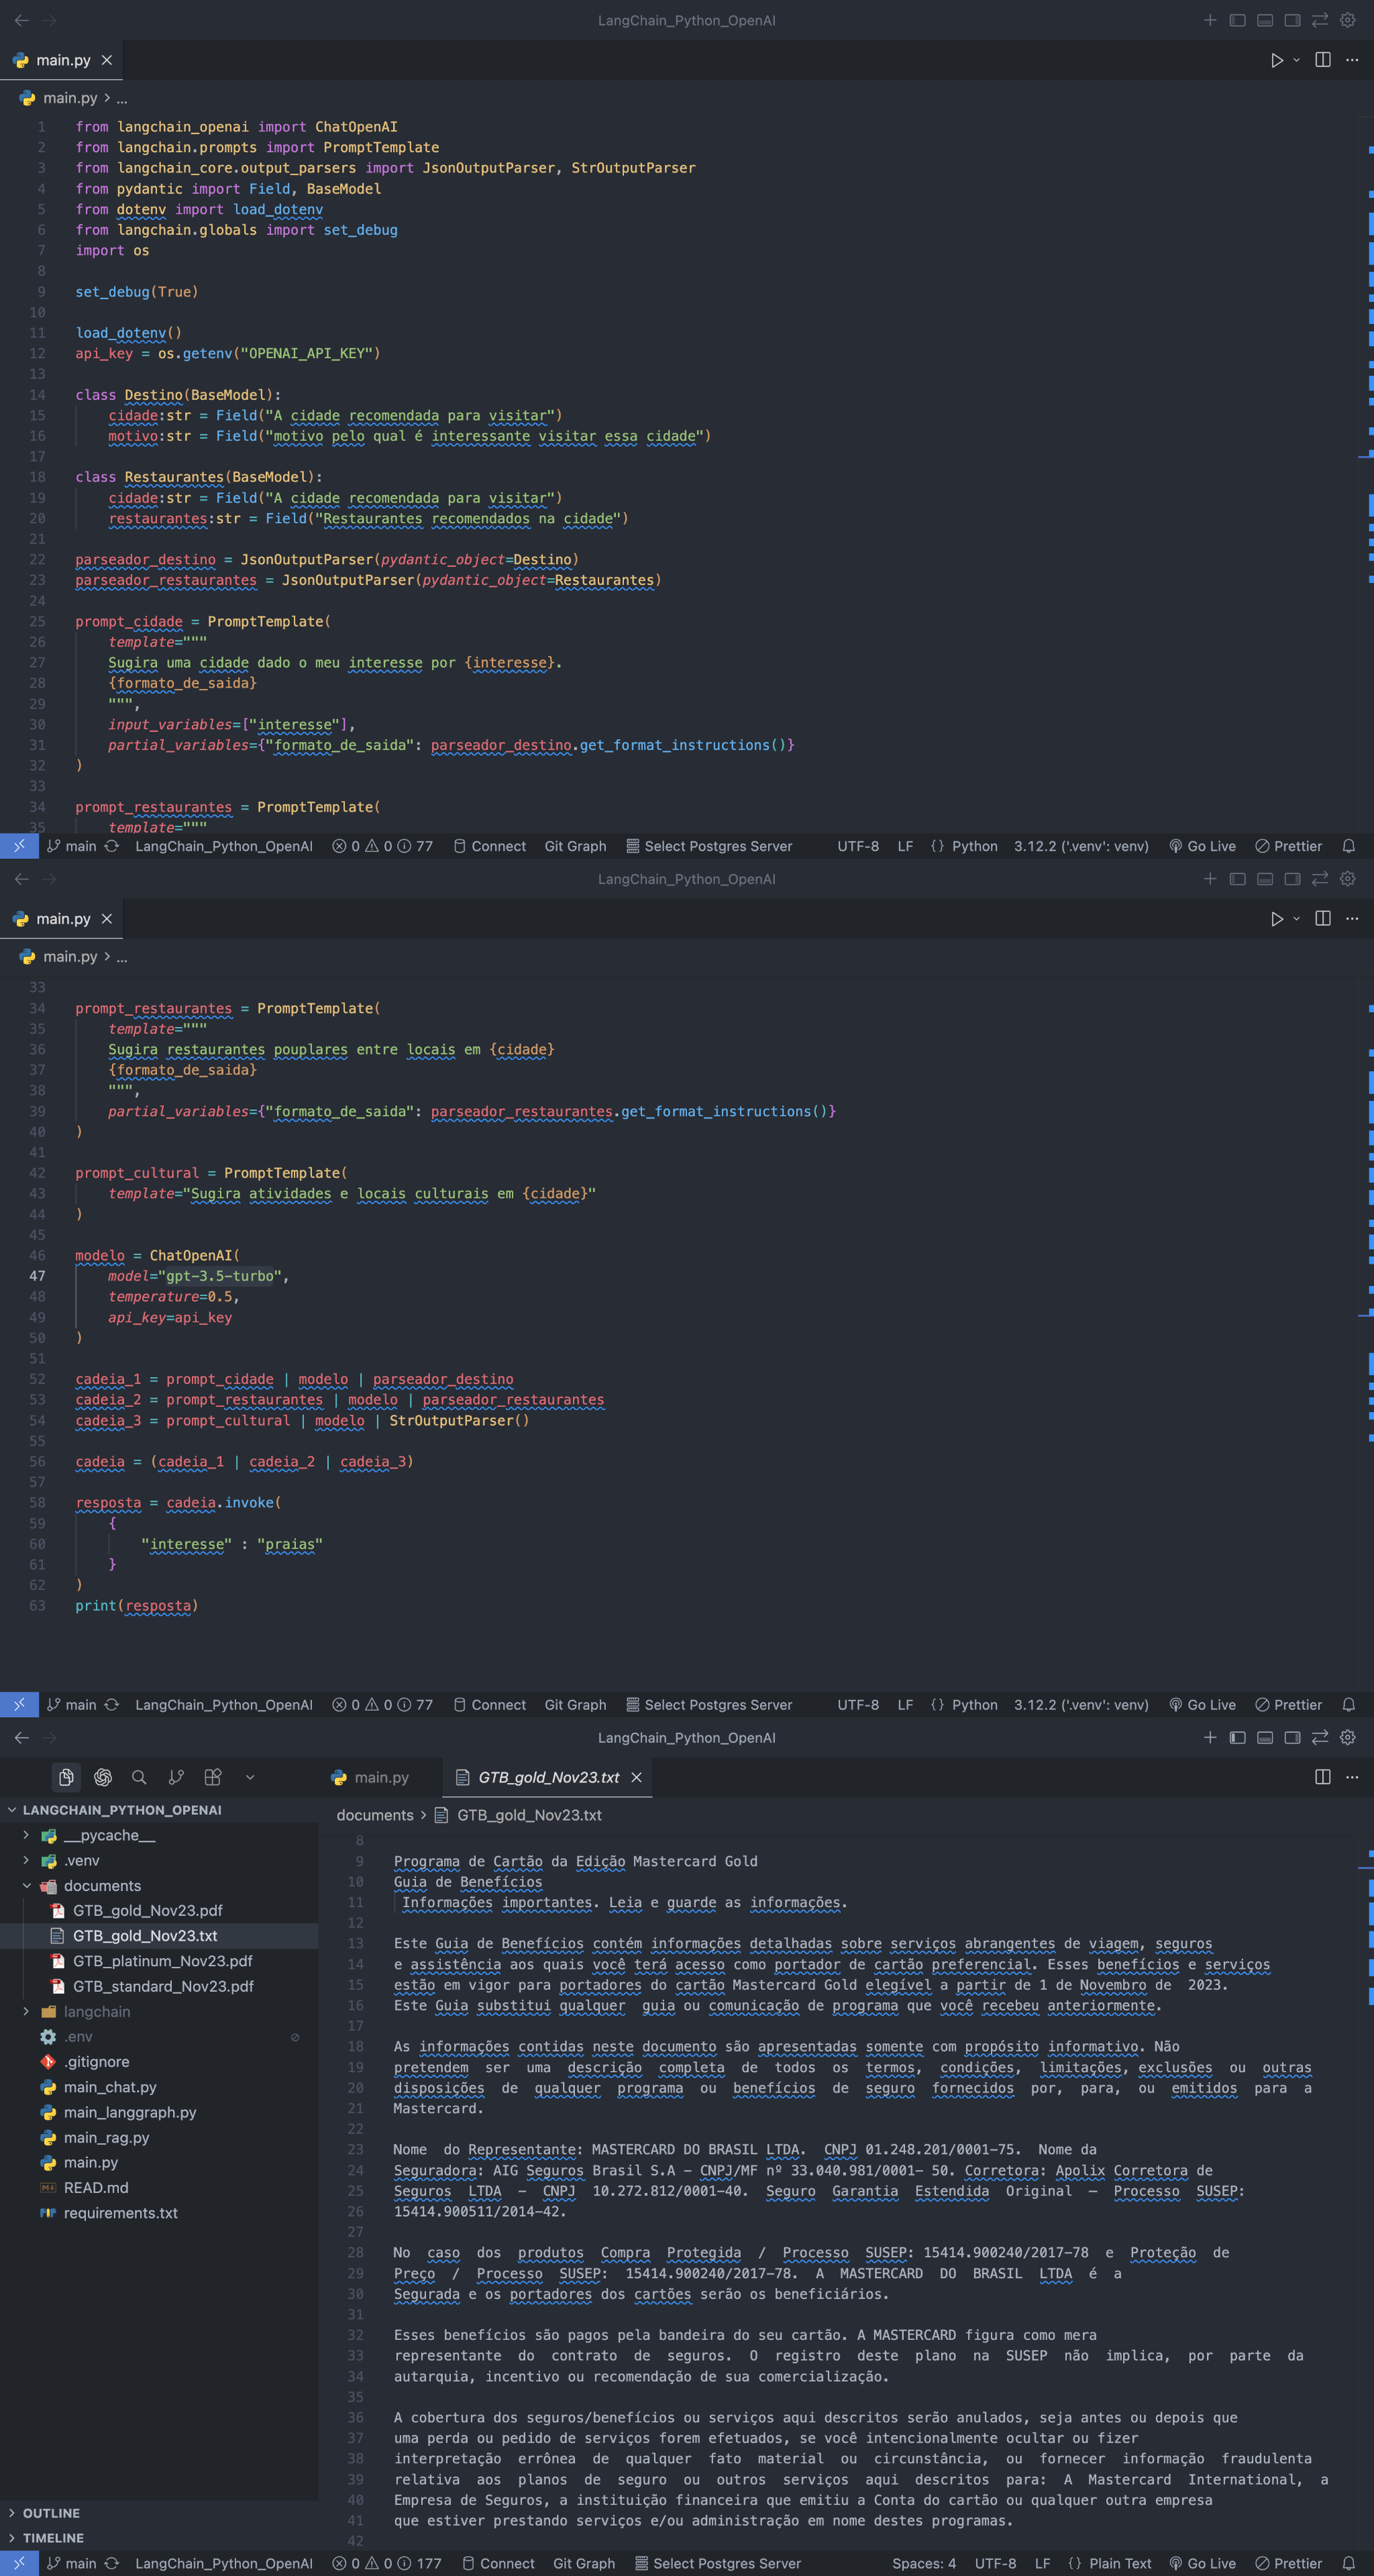
Task: Toggle bottom panel in top window title bar
Action: 1265,20
